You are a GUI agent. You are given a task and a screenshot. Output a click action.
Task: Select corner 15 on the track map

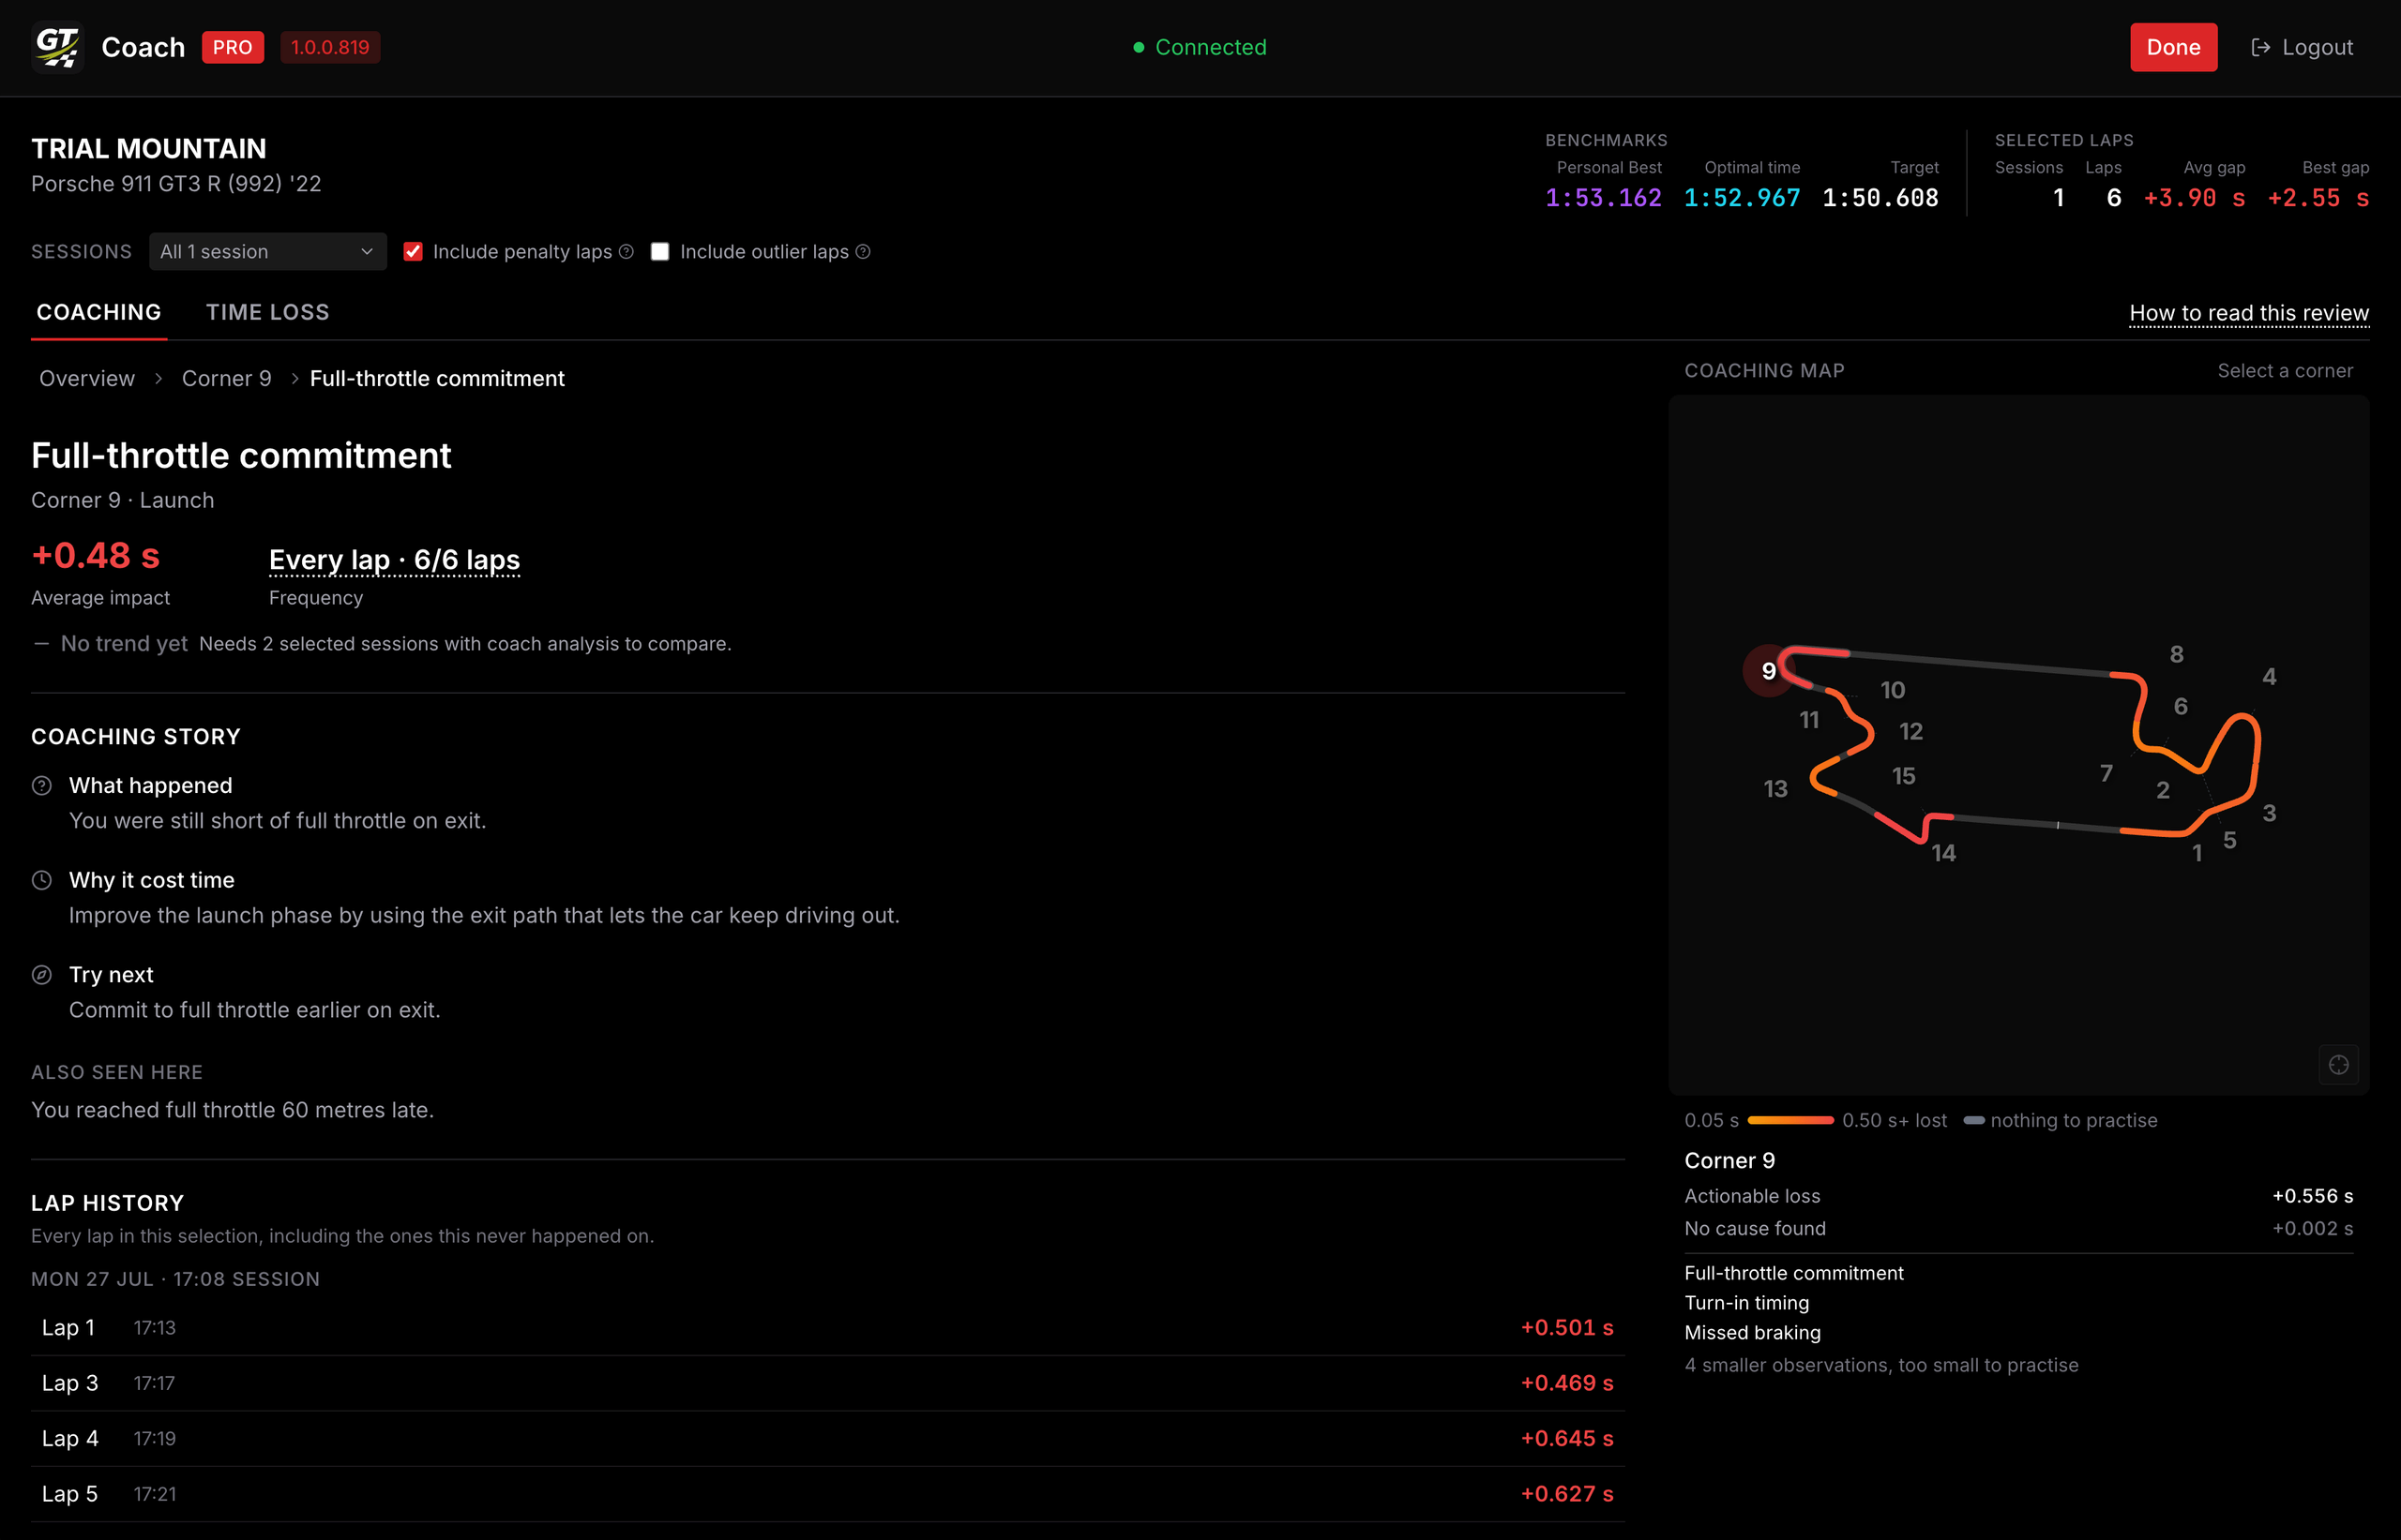coord(1904,776)
